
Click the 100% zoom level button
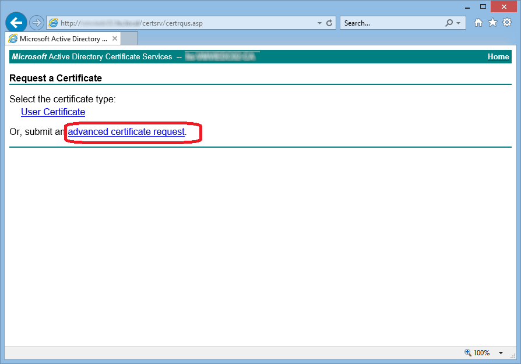477,353
